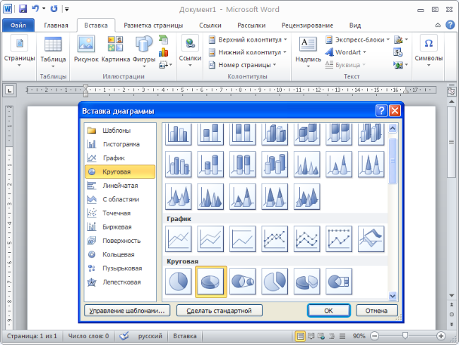Switch to Разметка страницы tab
461x346 pixels.
[153, 25]
